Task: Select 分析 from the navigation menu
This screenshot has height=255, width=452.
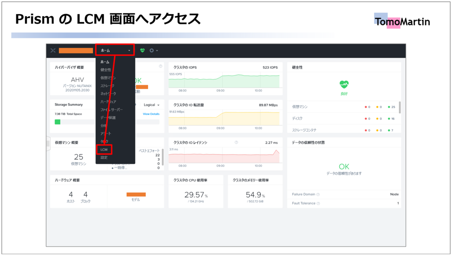Action: point(104,126)
